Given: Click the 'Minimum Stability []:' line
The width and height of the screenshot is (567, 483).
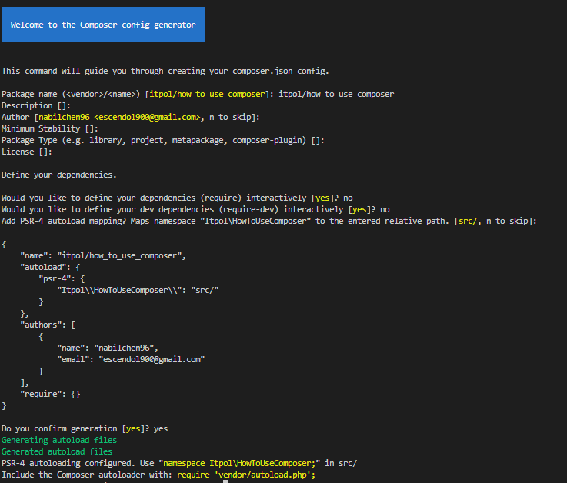Looking at the screenshot, I should 49,128.
